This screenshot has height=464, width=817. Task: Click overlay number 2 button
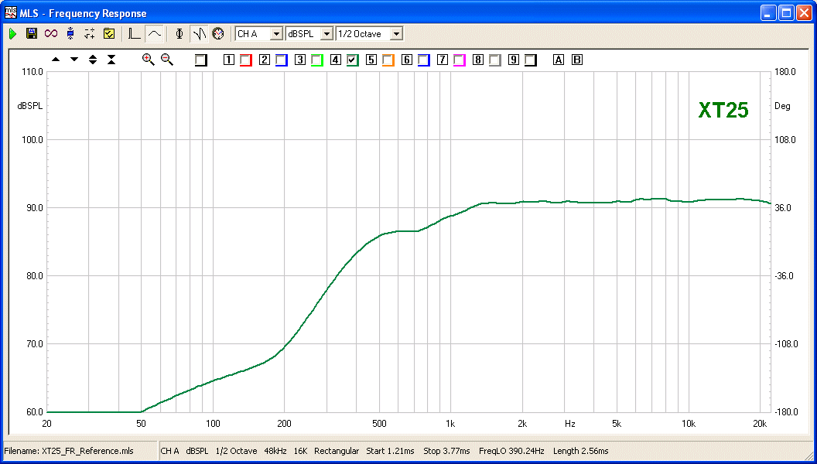264,60
